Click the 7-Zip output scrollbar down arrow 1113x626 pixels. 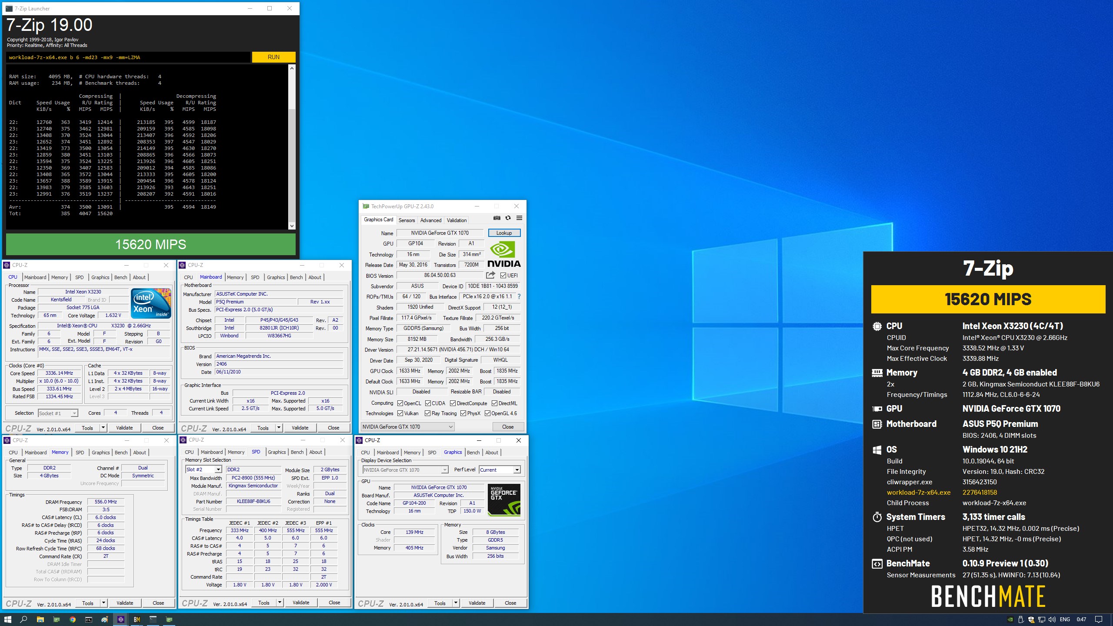[x=292, y=226]
